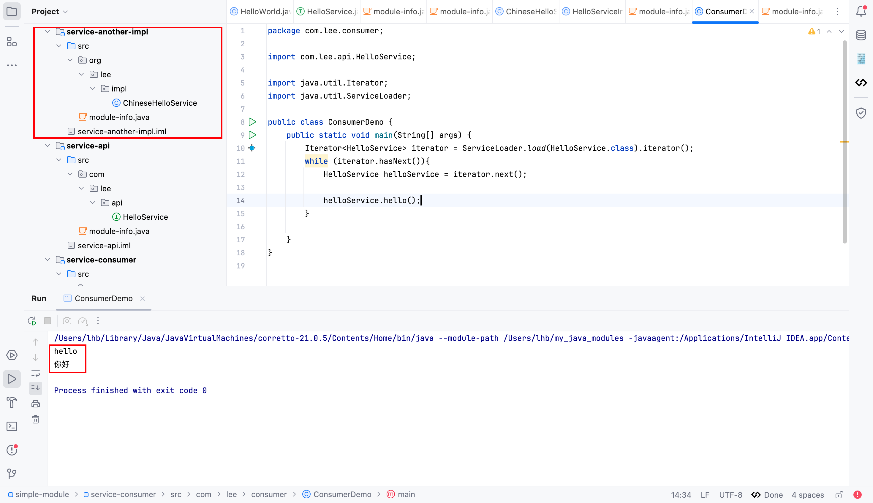
Task: Rerun ConsumerDemo with the rerun icon
Action: pyautogui.click(x=32, y=321)
